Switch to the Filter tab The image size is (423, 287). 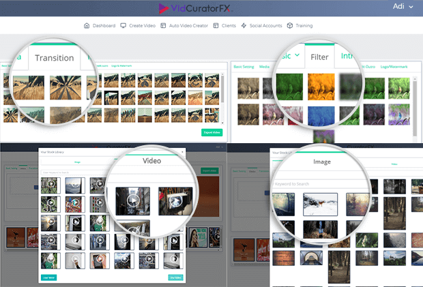pyautogui.click(x=320, y=59)
